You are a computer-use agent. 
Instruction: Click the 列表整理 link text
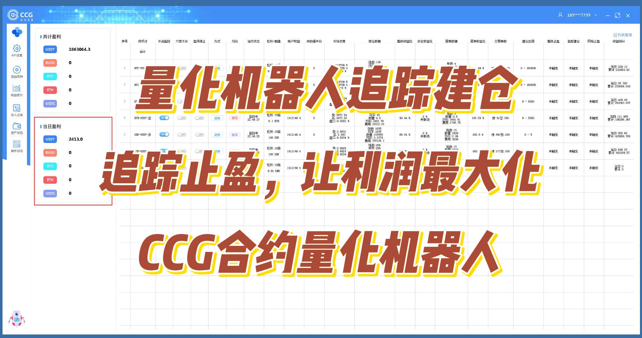625,35
